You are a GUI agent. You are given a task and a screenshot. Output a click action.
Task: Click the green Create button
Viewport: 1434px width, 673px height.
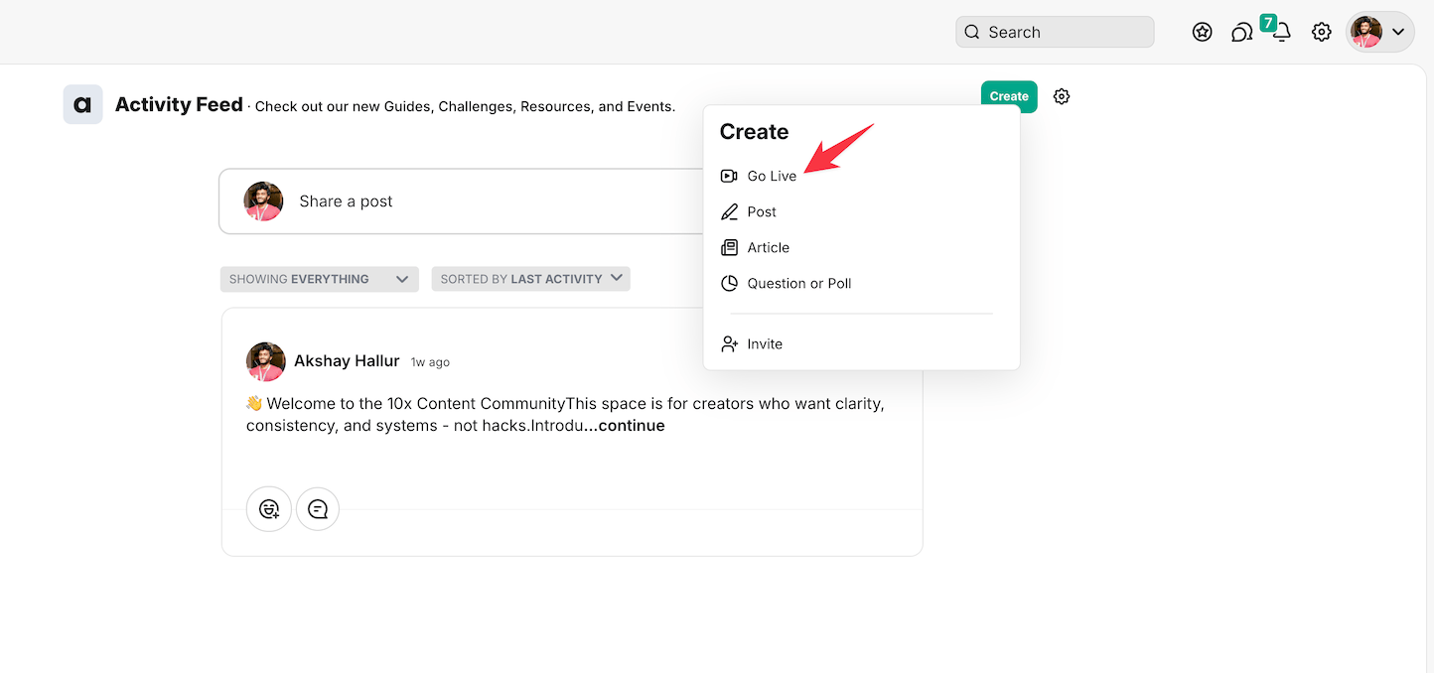pos(1008,96)
